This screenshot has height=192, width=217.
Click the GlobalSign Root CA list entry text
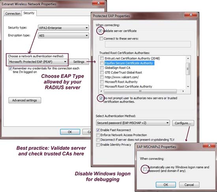click(x=118, y=68)
